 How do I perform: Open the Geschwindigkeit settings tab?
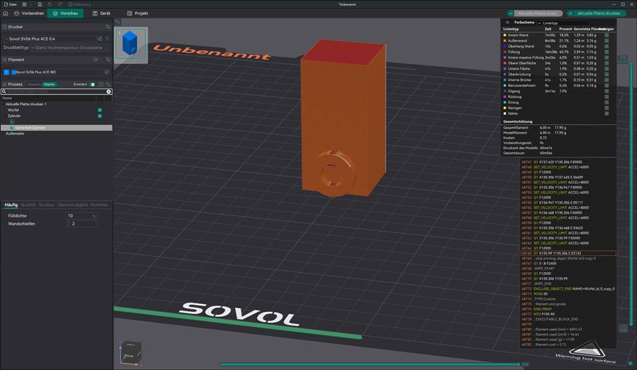pyautogui.click(x=73, y=204)
